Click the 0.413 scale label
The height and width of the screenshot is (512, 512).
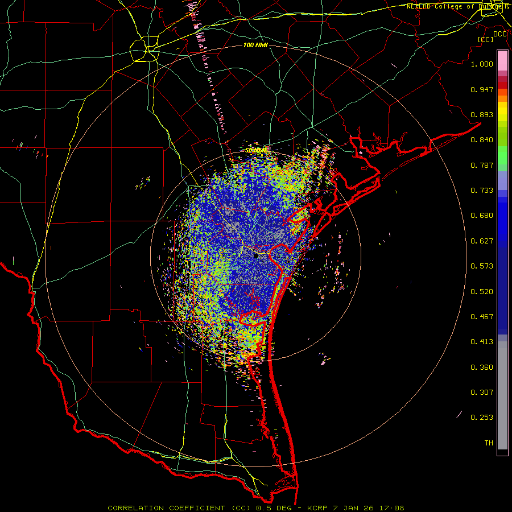(x=482, y=342)
